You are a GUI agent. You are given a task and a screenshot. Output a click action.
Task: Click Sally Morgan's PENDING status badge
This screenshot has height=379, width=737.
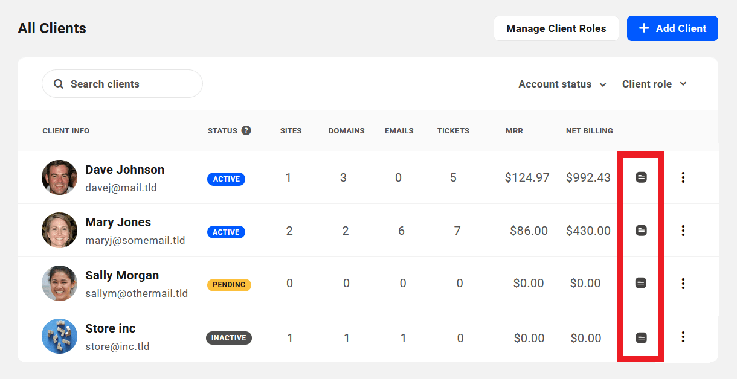point(229,284)
